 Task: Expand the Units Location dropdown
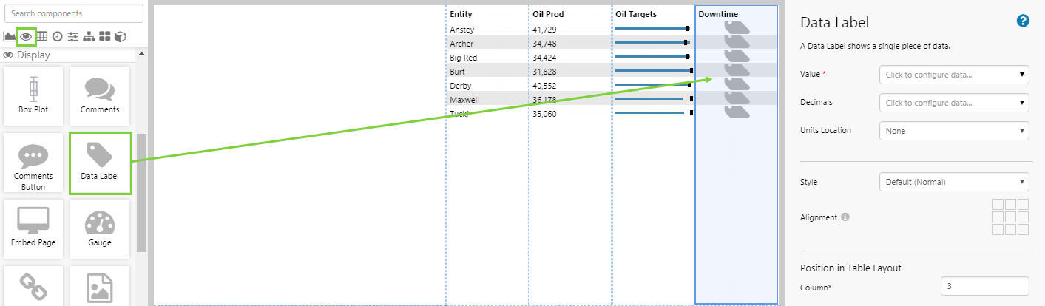coord(953,131)
